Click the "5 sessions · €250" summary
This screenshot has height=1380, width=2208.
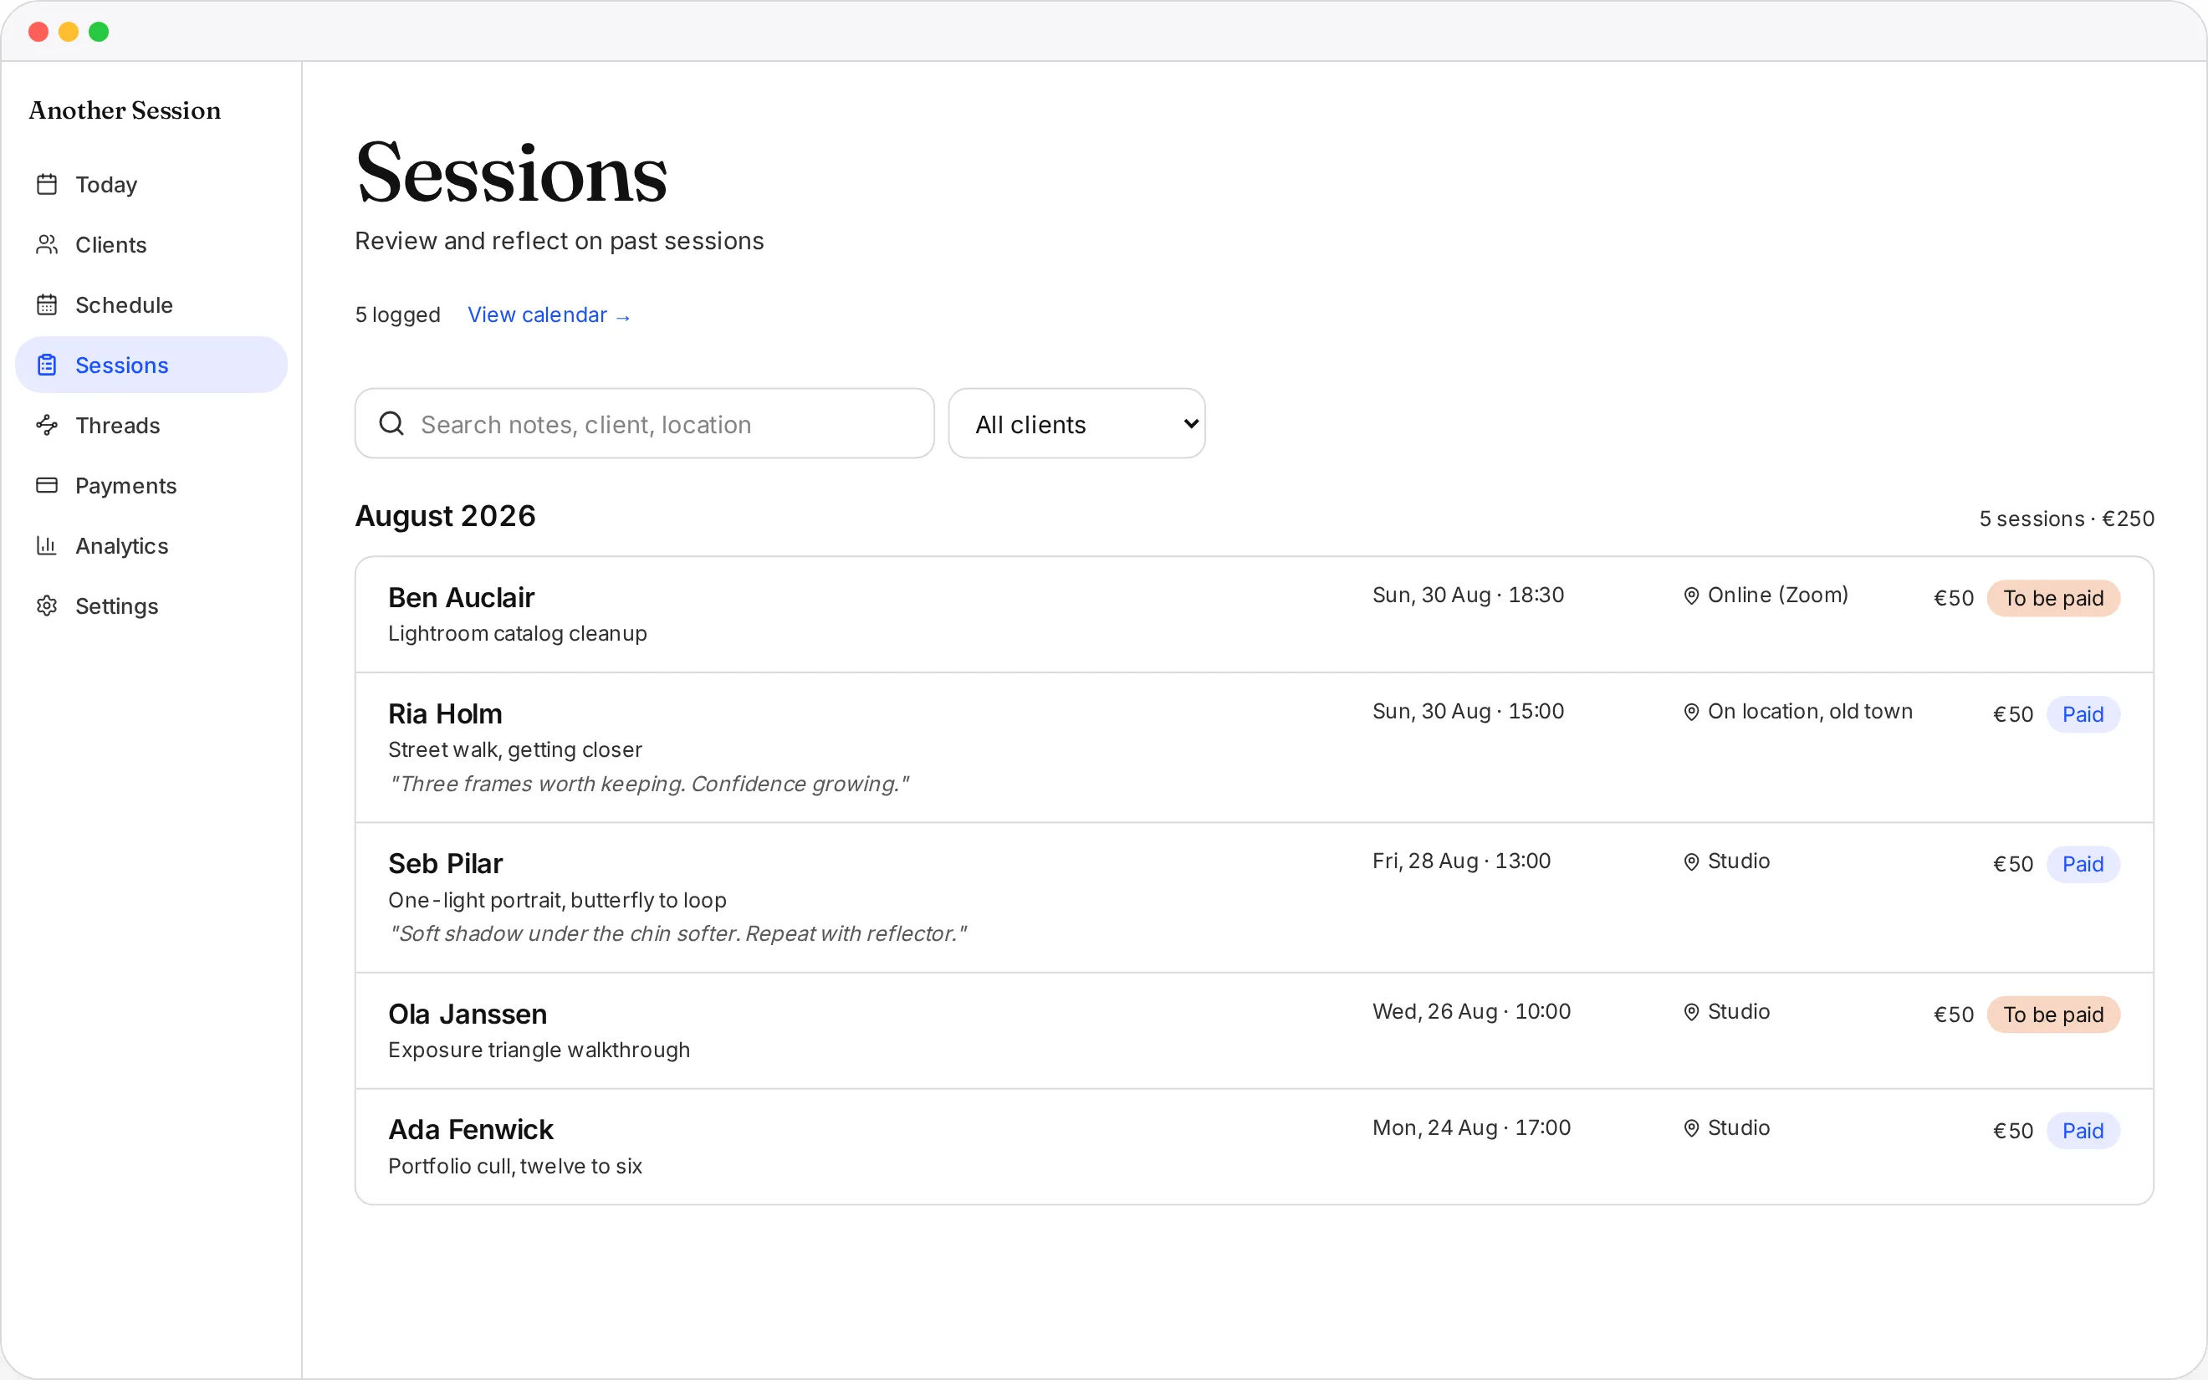[2067, 519]
